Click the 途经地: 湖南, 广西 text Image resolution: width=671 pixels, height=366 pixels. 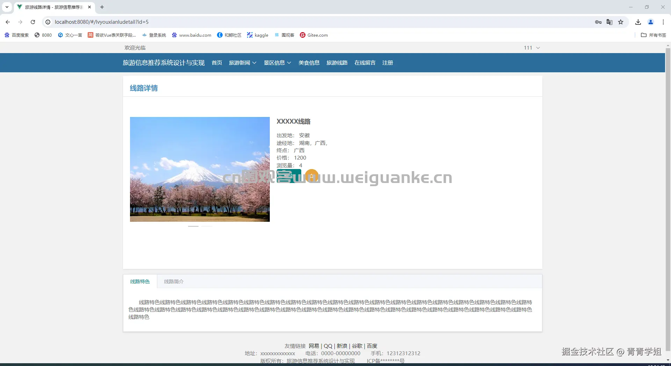pyautogui.click(x=302, y=143)
